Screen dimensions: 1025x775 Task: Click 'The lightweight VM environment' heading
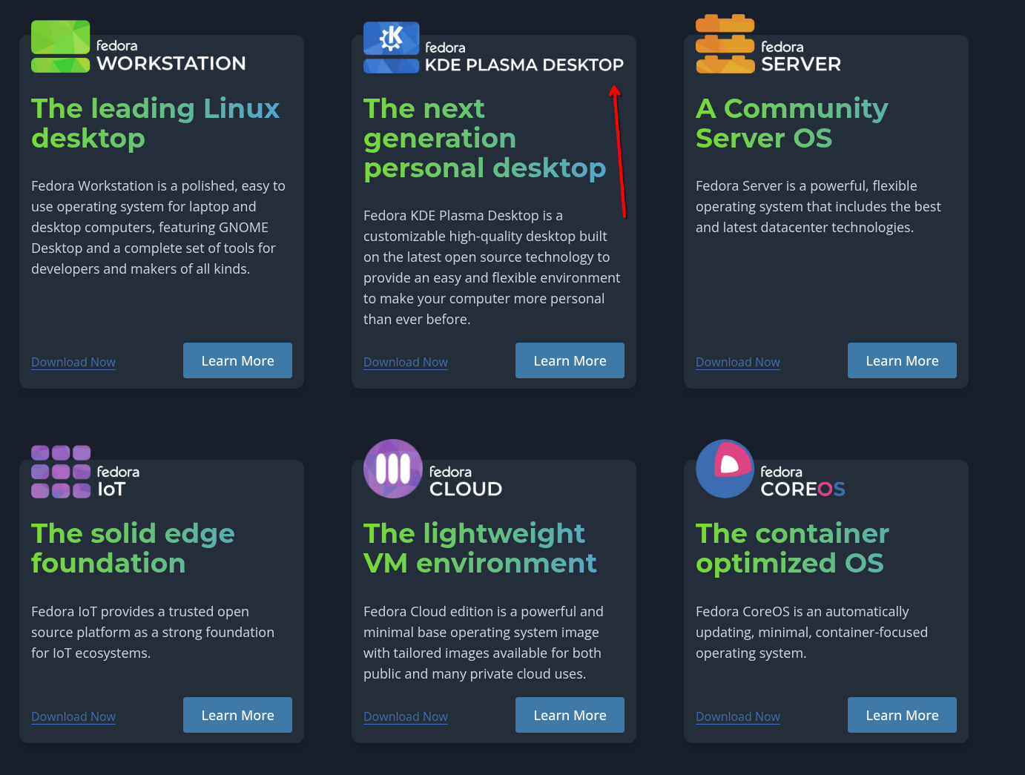(481, 548)
